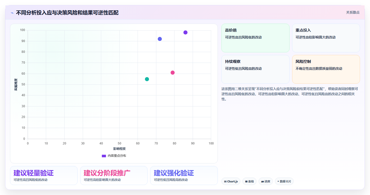Viewport: 370px width, 195px height.
Task: Select the pink scatter data point
Action: (173, 73)
